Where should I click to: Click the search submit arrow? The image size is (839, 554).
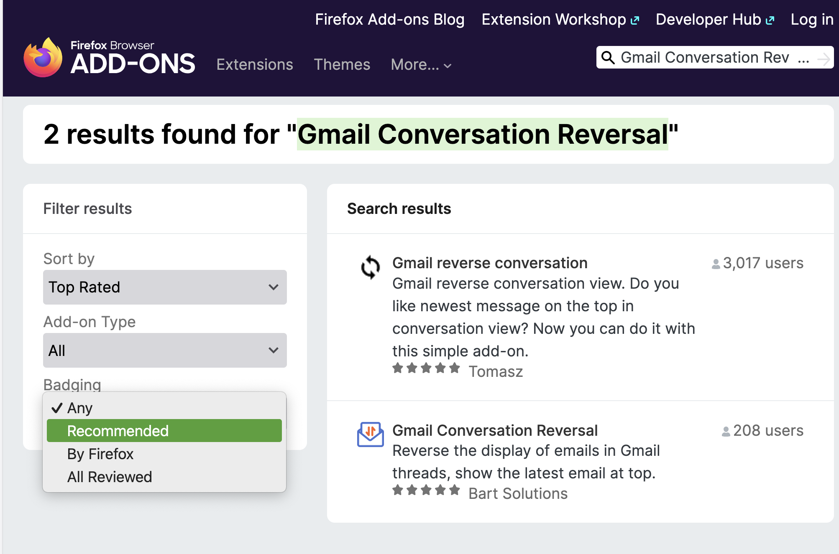tap(824, 58)
